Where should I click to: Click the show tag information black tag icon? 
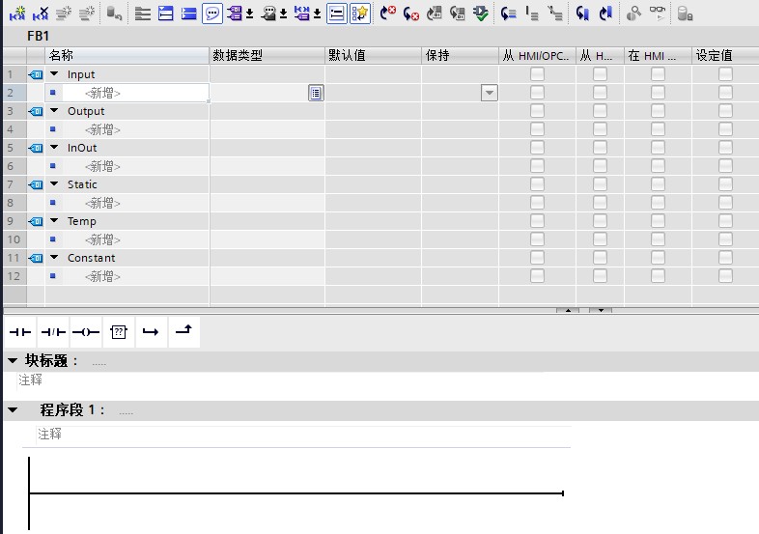[x=268, y=14]
